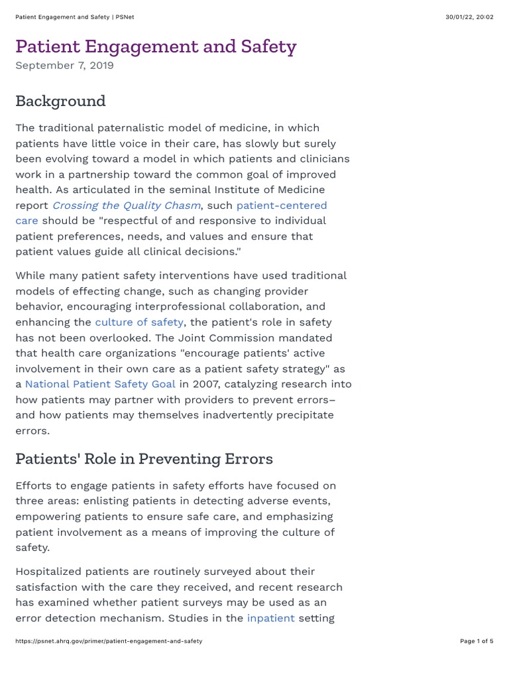This screenshot has height=679, width=509.
Task: Follow the patient-centered link
Action: point(281,206)
